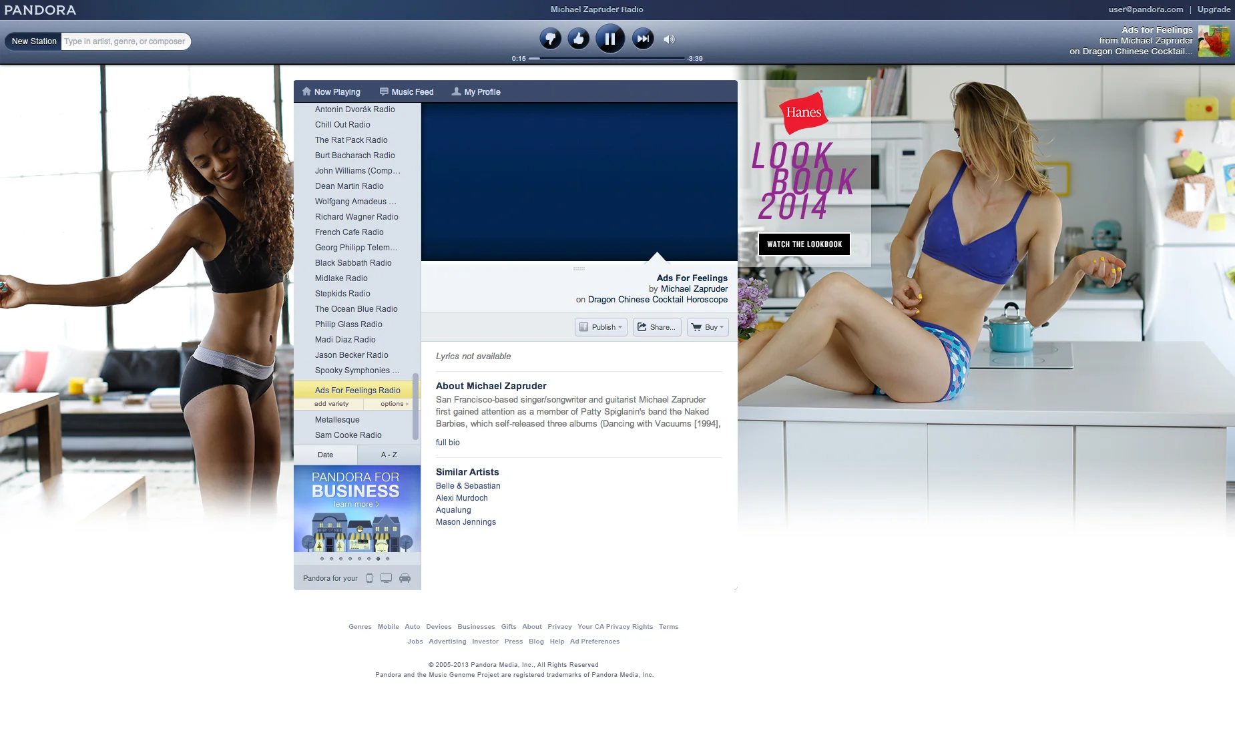Play Sam Cooke Radio station
This screenshot has width=1235, height=731.
coord(348,435)
